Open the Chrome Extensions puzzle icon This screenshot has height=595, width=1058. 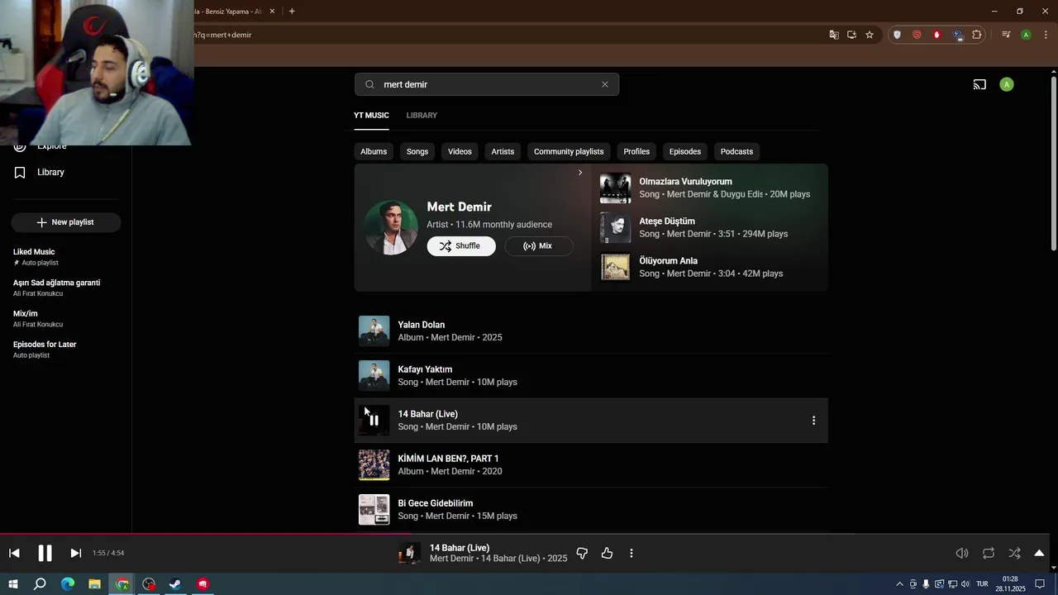977,35
